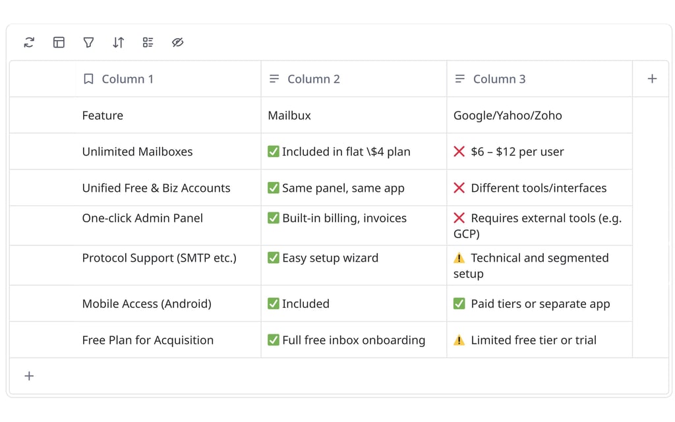Select the 'Included' cell in Mobile Access row
675x422 pixels.
point(354,303)
